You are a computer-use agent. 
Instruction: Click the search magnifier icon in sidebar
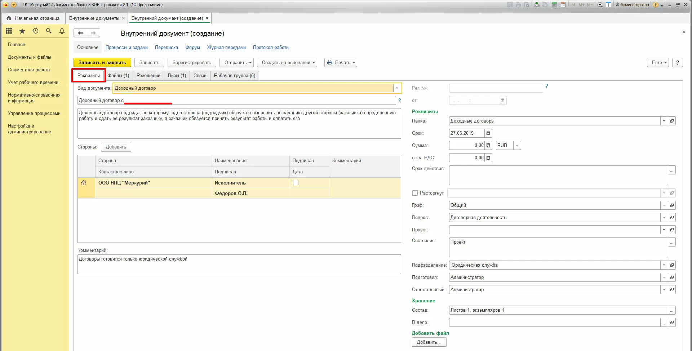pos(49,31)
